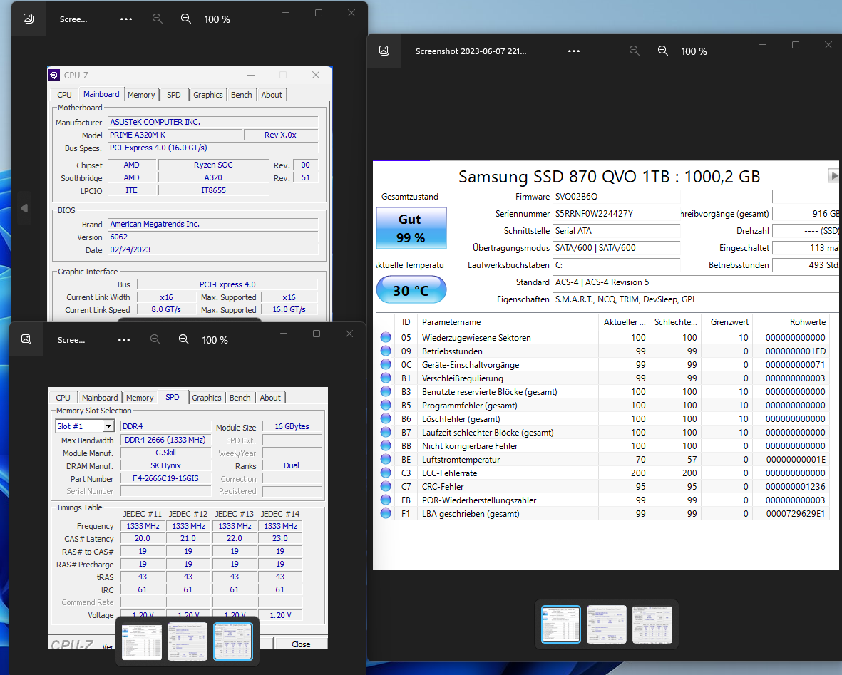Click the BIOS version 6062 field
842x675 pixels.
213,237
